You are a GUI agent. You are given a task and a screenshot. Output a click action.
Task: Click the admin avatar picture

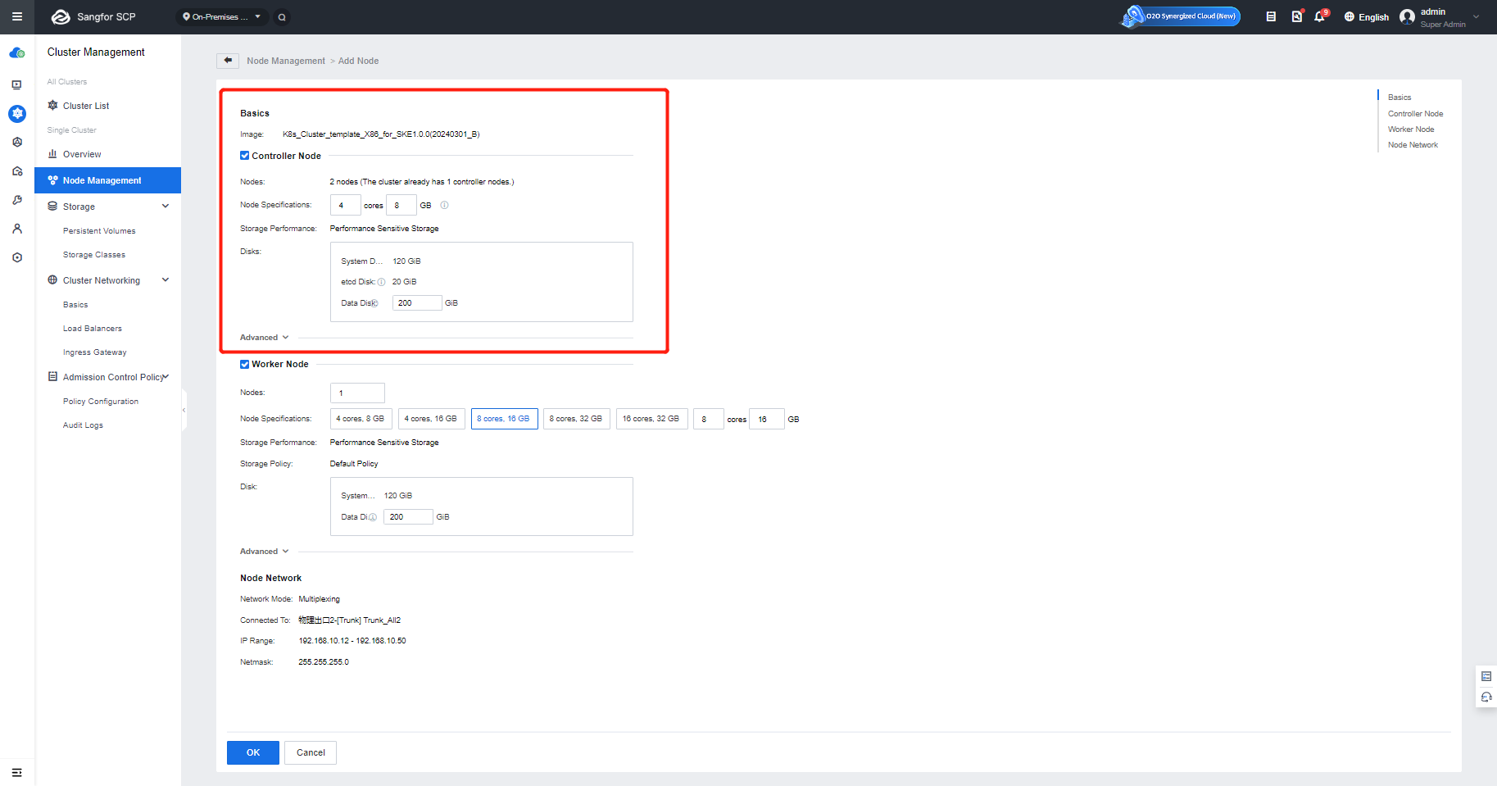(1407, 16)
